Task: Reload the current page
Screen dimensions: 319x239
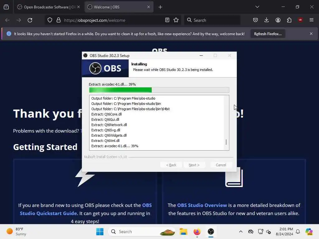Action: [30, 20]
